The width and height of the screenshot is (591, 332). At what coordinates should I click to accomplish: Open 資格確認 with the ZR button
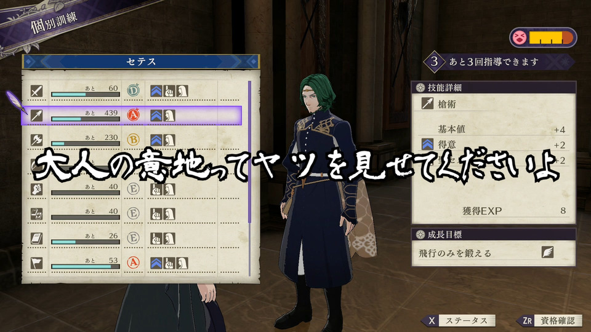click(550, 321)
